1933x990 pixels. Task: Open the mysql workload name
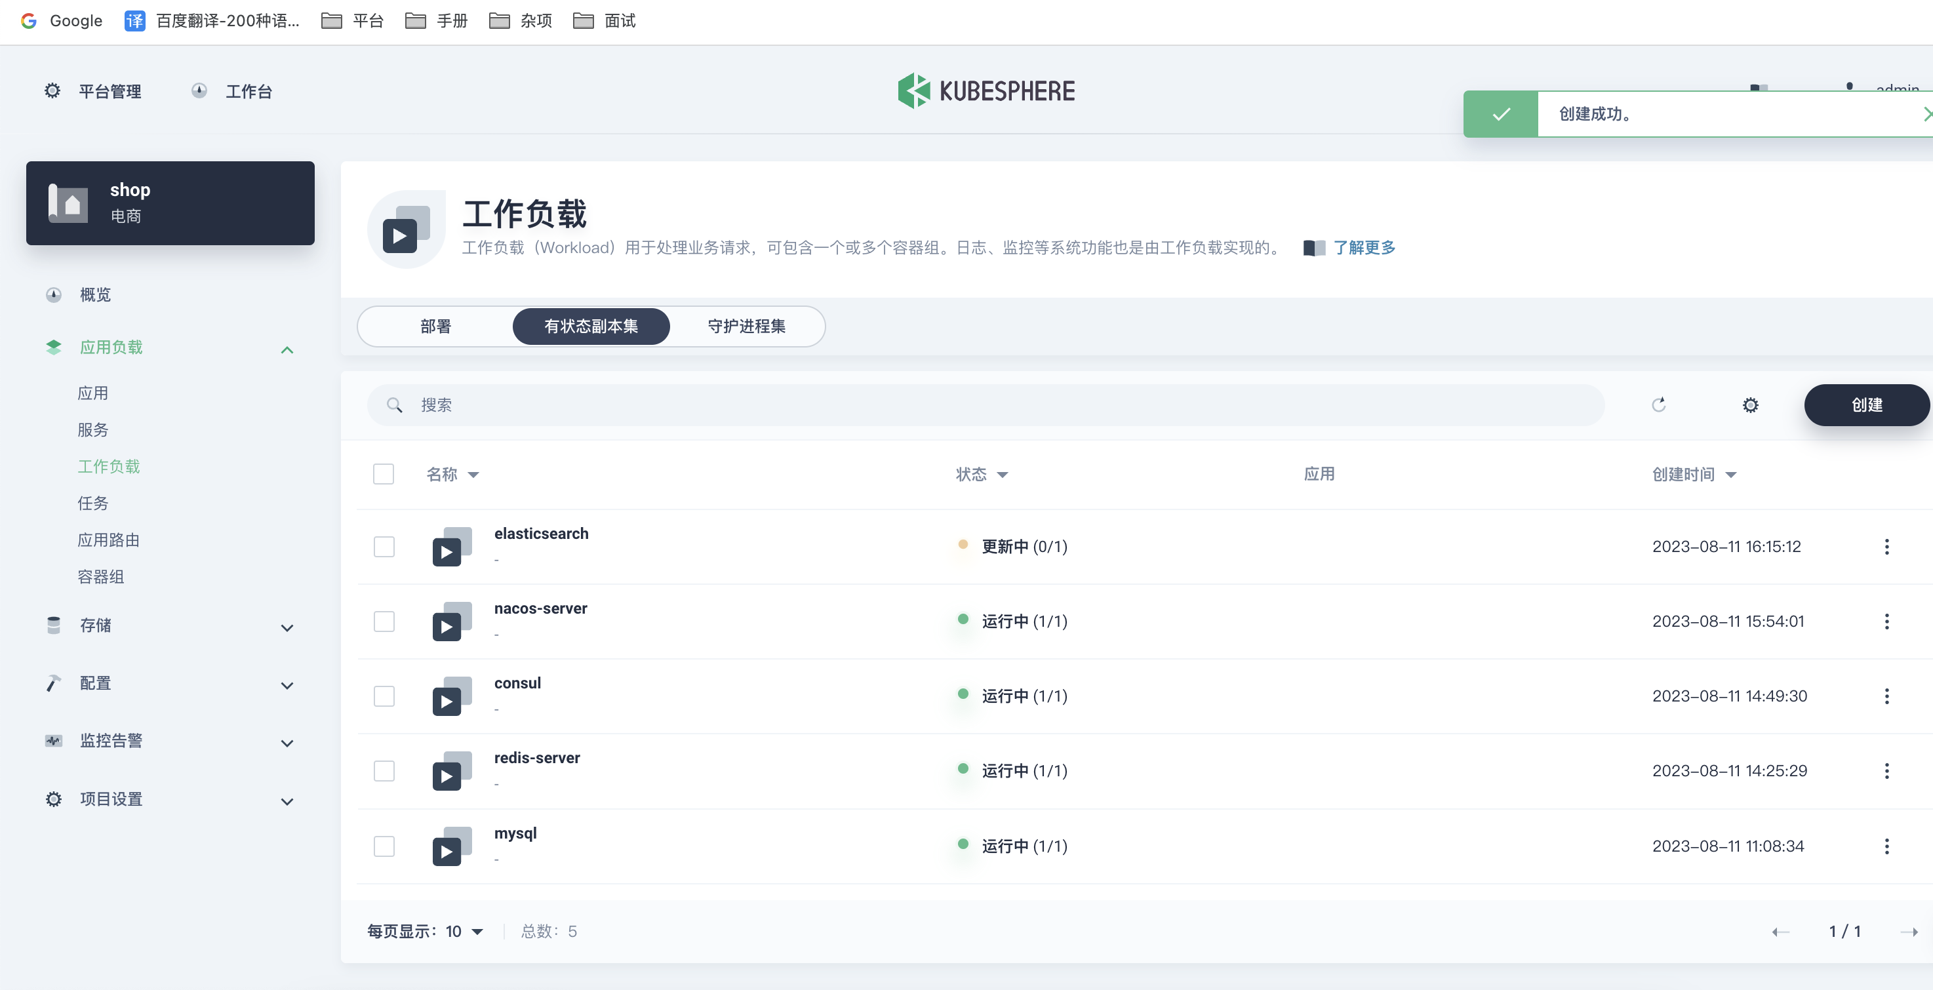[515, 833]
